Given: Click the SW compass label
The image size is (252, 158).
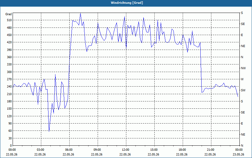Looking at the screenshot, I should pos(243,90).
